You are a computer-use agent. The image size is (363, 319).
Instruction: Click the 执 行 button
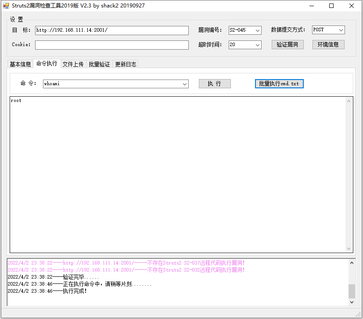coord(215,83)
